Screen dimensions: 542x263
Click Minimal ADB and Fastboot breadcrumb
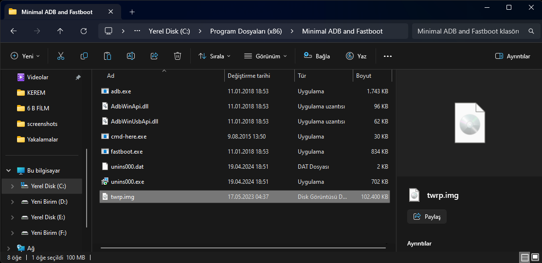tap(342, 31)
